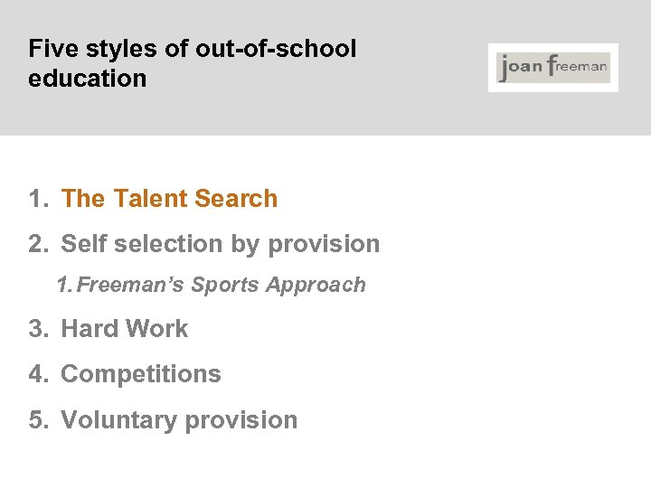Screen dimensions: 651x488
Task: Click the "reeman" text in the logo
Action: tap(584, 67)
